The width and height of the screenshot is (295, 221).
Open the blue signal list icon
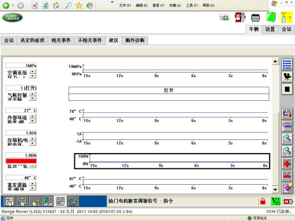click(x=287, y=65)
